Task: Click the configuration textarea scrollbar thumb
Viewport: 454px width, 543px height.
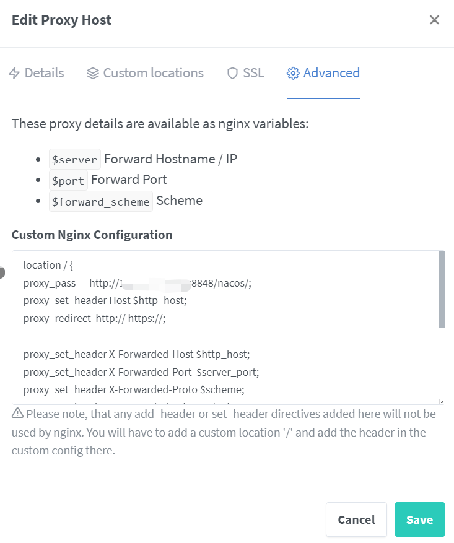Action: click(442, 289)
